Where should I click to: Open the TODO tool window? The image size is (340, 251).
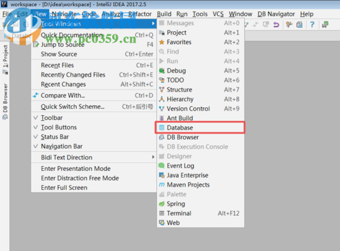(201, 80)
